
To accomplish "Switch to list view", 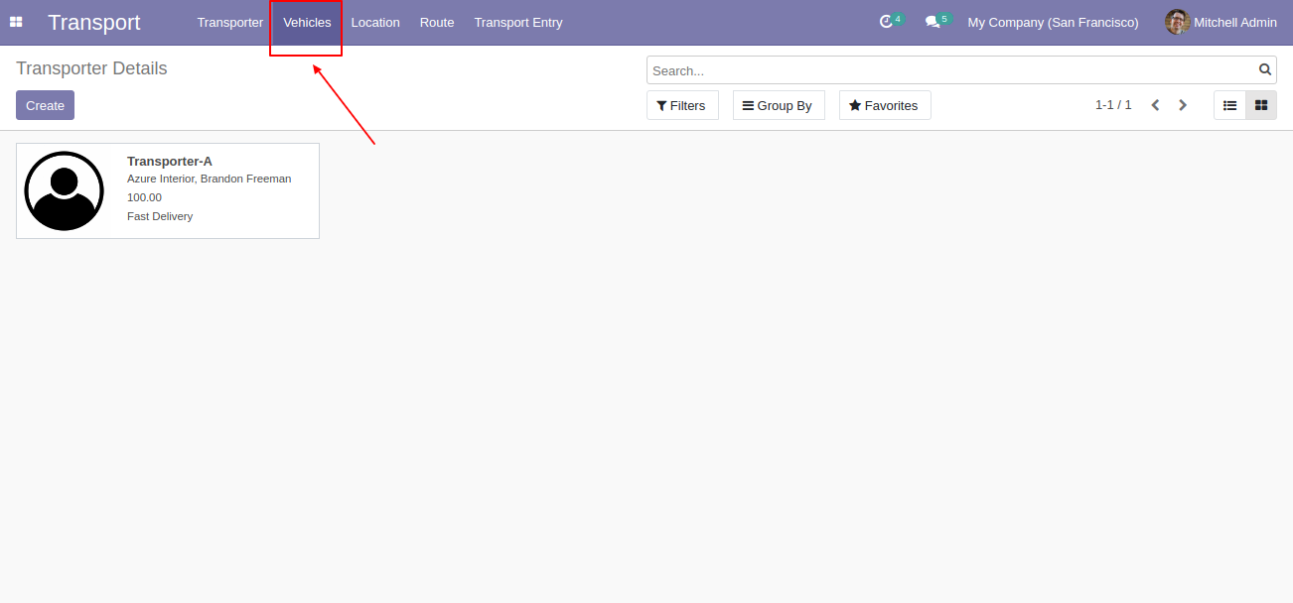I will point(1229,105).
